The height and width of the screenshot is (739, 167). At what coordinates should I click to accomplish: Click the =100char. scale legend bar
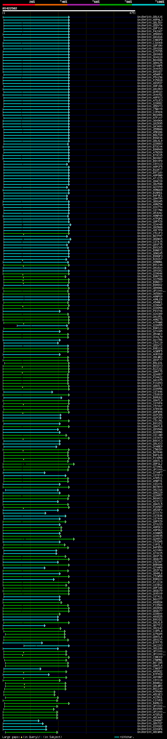click(x=116, y=737)
